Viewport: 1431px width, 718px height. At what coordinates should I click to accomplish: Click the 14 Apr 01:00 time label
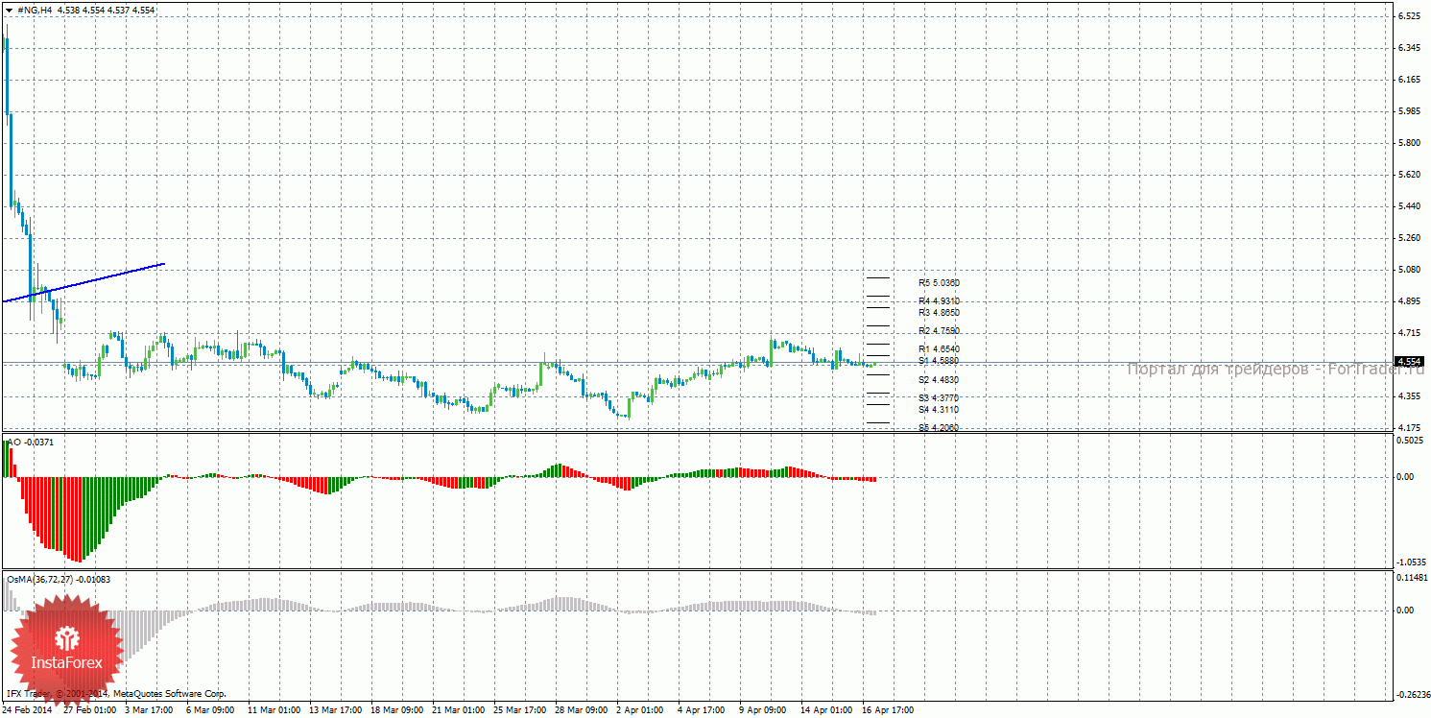pyautogui.click(x=827, y=710)
